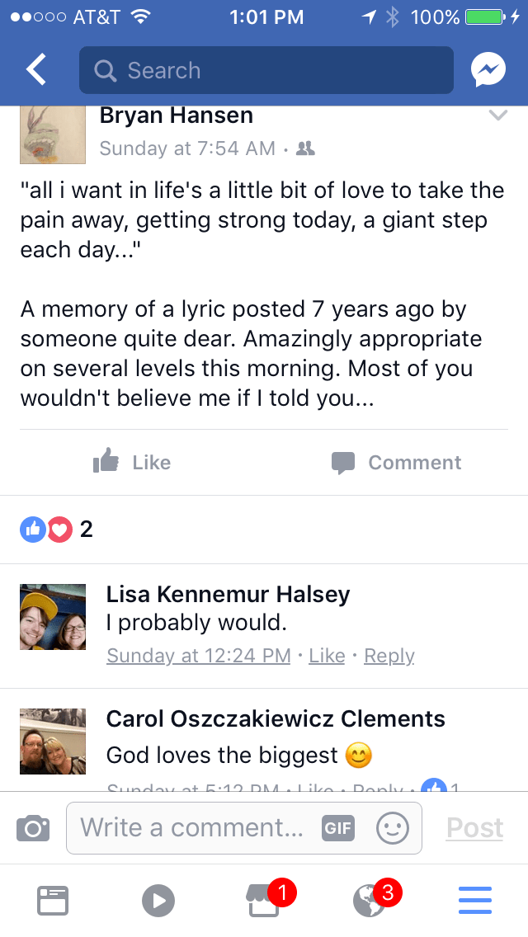
Task: Focus the Search field
Action: [266, 71]
